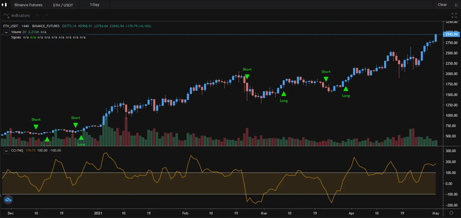Open the Binance Futures exchange selector
Screen dimensions: 461x218
(28, 5)
